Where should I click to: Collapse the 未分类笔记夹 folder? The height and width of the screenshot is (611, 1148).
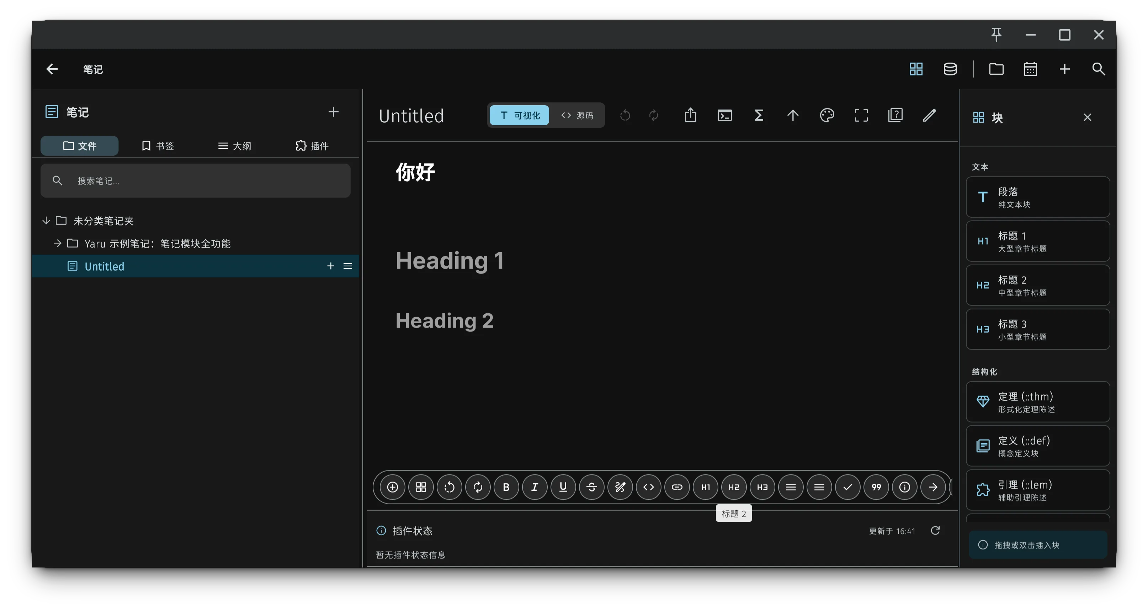(x=46, y=221)
